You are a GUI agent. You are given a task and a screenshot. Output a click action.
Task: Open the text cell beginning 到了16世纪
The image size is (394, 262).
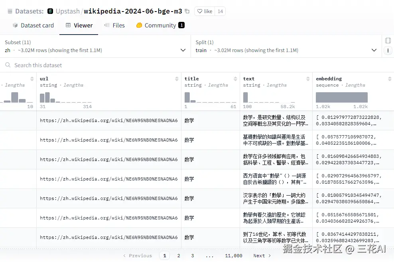coord(276,237)
